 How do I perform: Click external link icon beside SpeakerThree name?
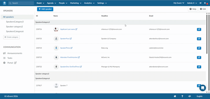(x=71, y=48)
